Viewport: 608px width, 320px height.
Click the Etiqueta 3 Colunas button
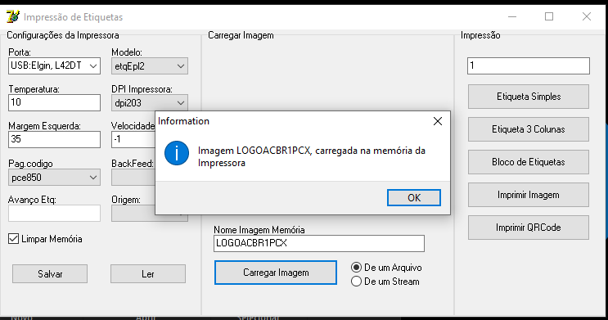[x=529, y=129]
